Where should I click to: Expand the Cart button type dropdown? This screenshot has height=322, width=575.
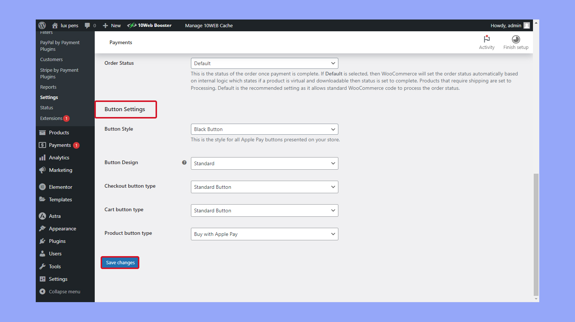(x=264, y=210)
